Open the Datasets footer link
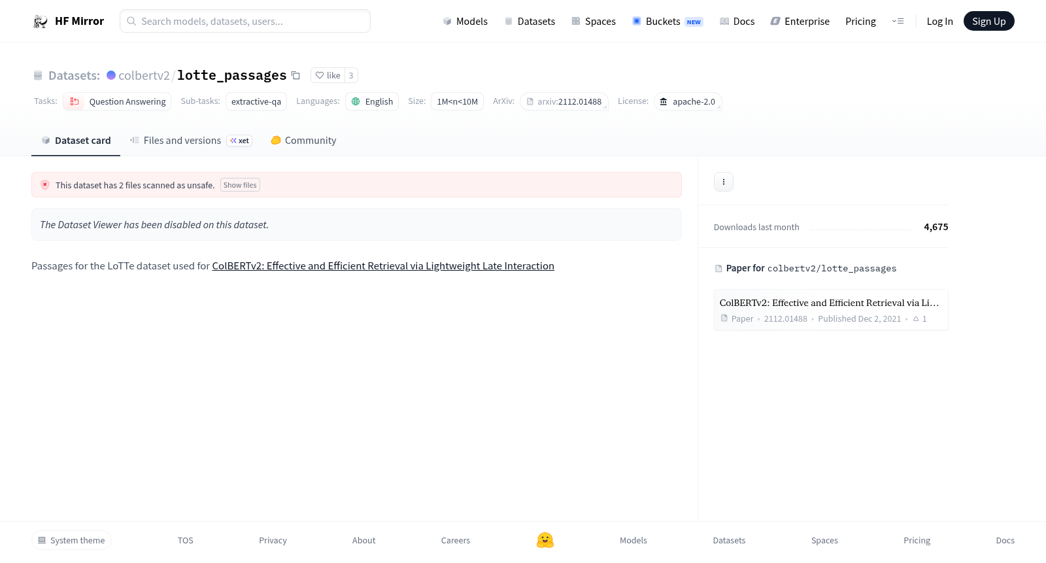This screenshot has width=1046, height=563. click(729, 541)
